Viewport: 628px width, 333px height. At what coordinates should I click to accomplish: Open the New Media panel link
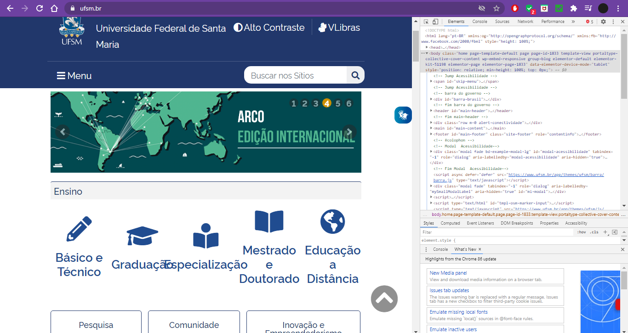pos(448,273)
